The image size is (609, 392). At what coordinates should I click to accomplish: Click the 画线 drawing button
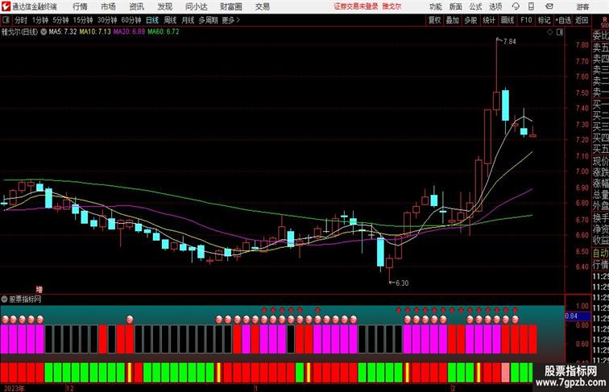coord(507,20)
